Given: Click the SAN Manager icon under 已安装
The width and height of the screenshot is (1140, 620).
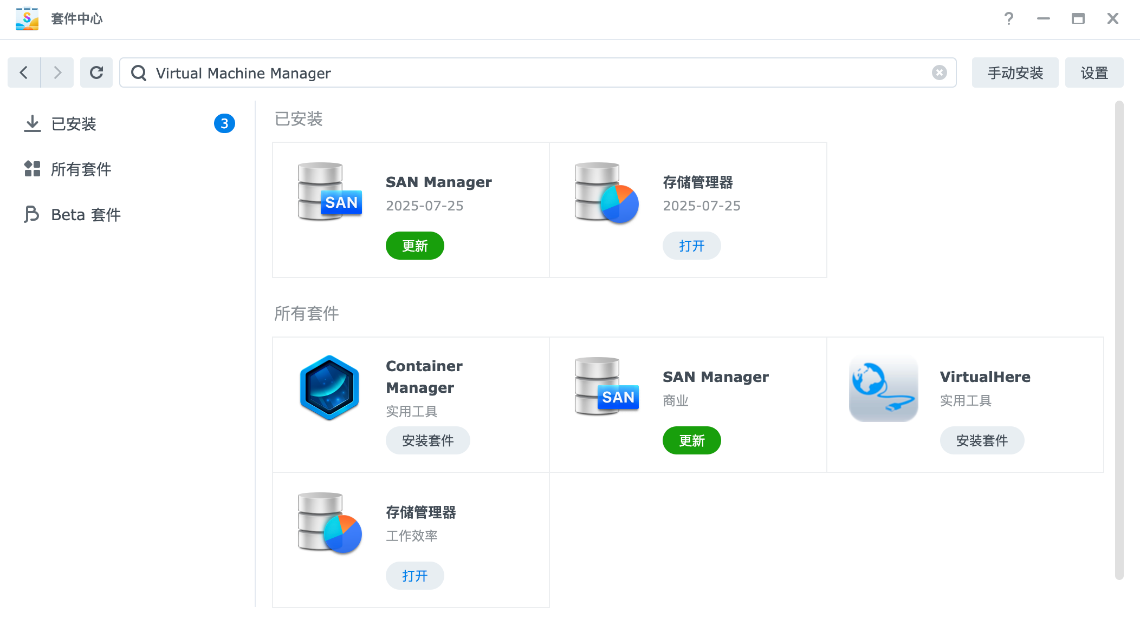Looking at the screenshot, I should [329, 192].
